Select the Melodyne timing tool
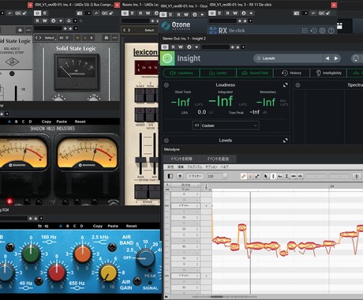This screenshot has width=363, height=300. pos(294,176)
